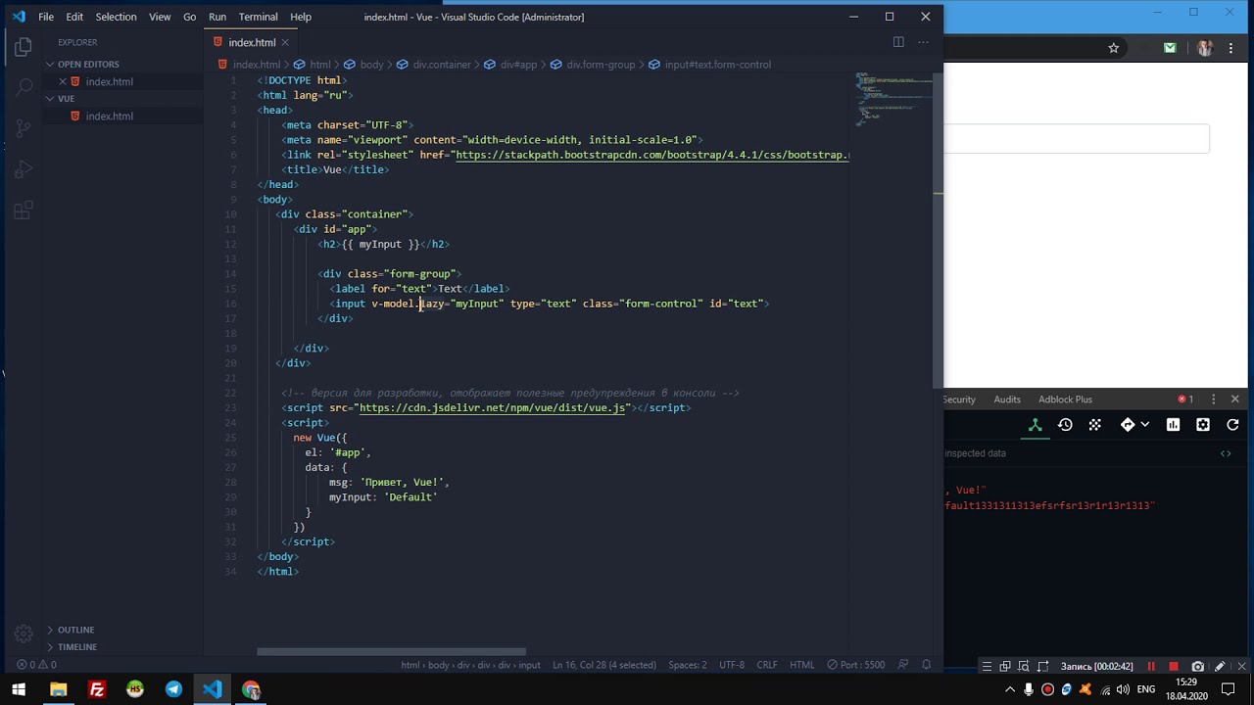Open the language mode selector HTML

tap(801, 665)
